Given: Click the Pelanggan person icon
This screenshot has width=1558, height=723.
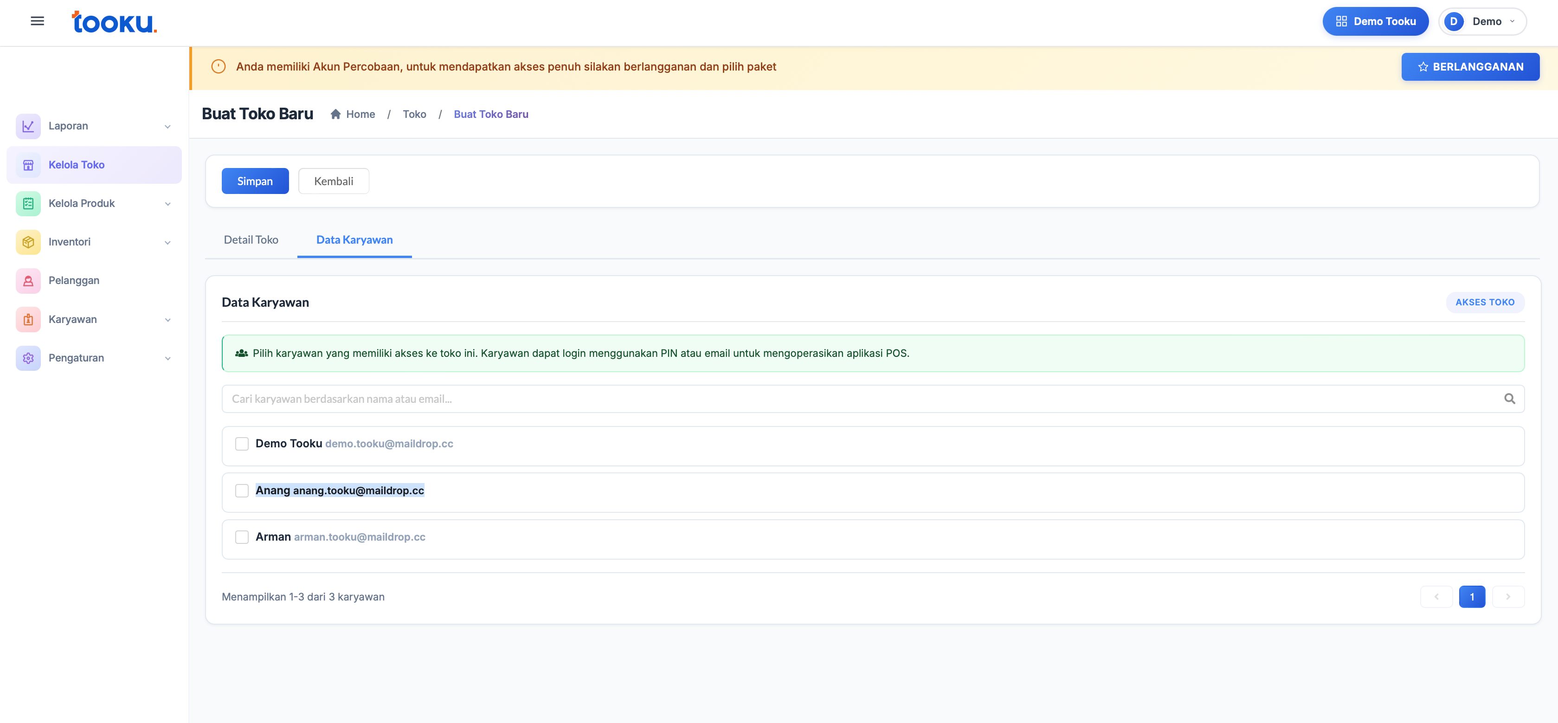Looking at the screenshot, I should (28, 281).
